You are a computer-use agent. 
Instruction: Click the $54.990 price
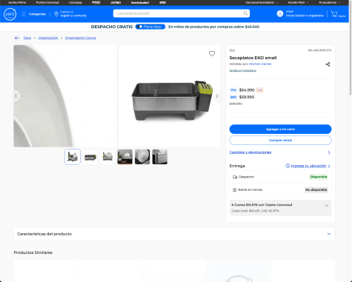tap(247, 90)
